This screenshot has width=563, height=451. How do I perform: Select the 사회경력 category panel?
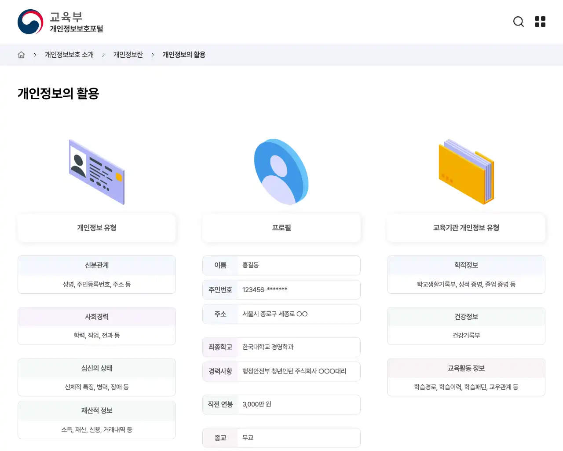point(97,326)
